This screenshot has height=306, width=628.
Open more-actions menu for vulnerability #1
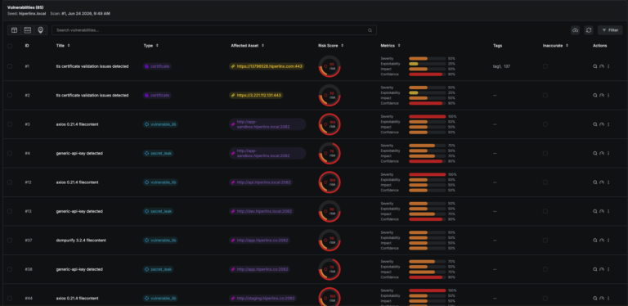608,66
